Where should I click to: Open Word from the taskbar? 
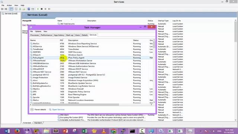point(7,131)
